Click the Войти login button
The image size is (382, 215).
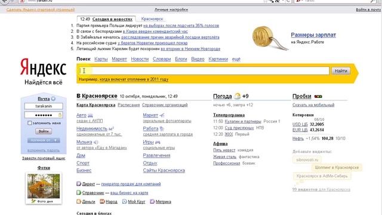point(44,131)
